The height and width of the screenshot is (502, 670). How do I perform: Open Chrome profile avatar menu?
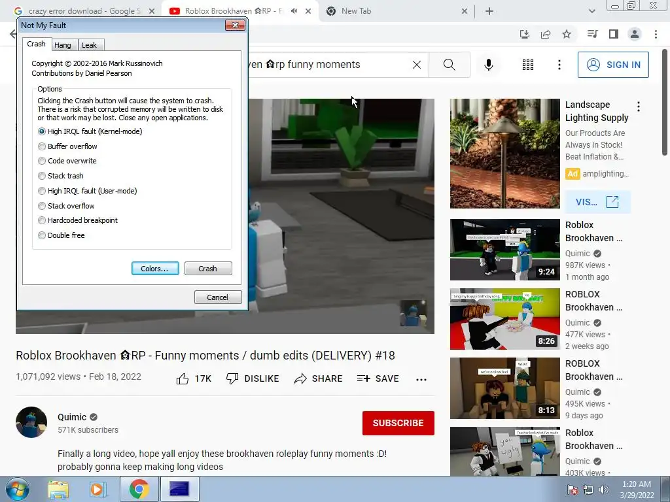(x=635, y=34)
